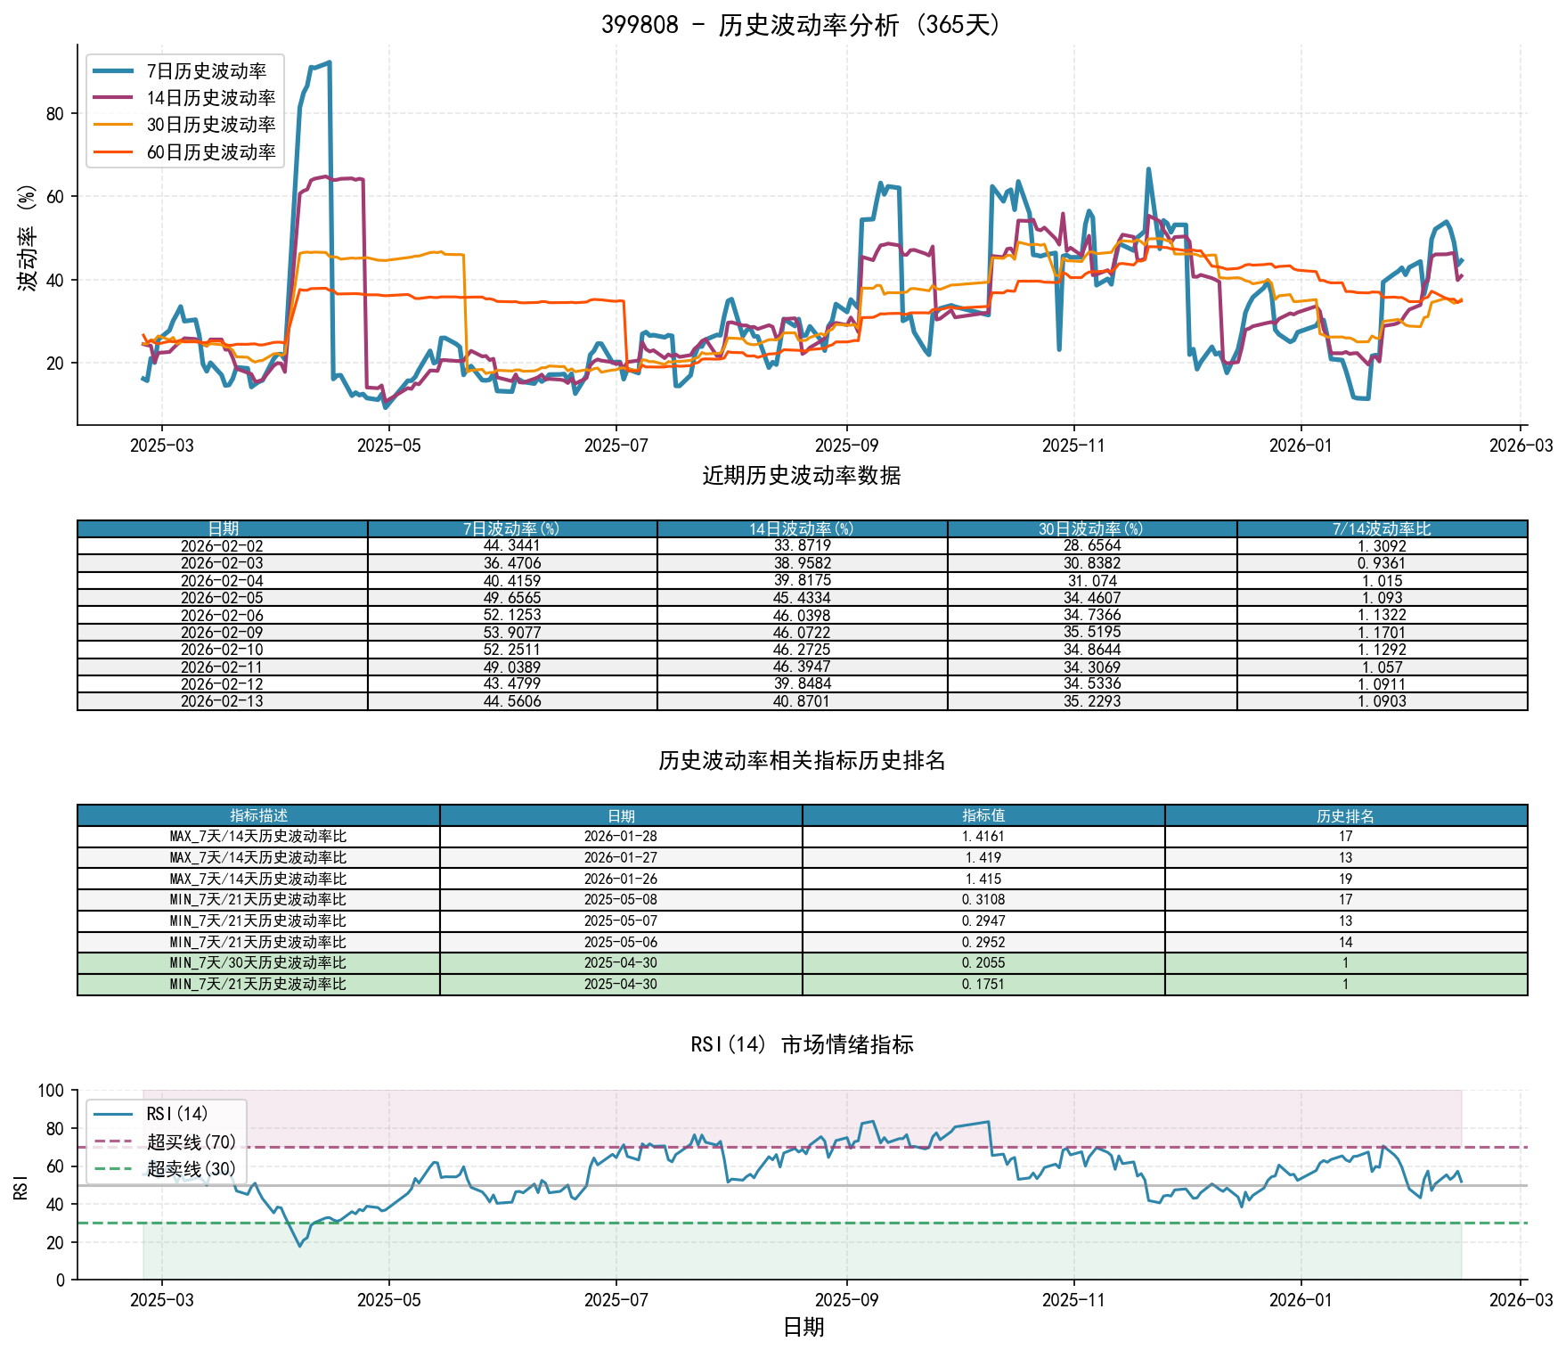Select the 指标描述 column header
The height and width of the screenshot is (1350, 1566).
[x=258, y=815]
